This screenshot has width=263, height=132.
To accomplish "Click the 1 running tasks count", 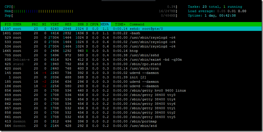I will [x=233, y=7].
